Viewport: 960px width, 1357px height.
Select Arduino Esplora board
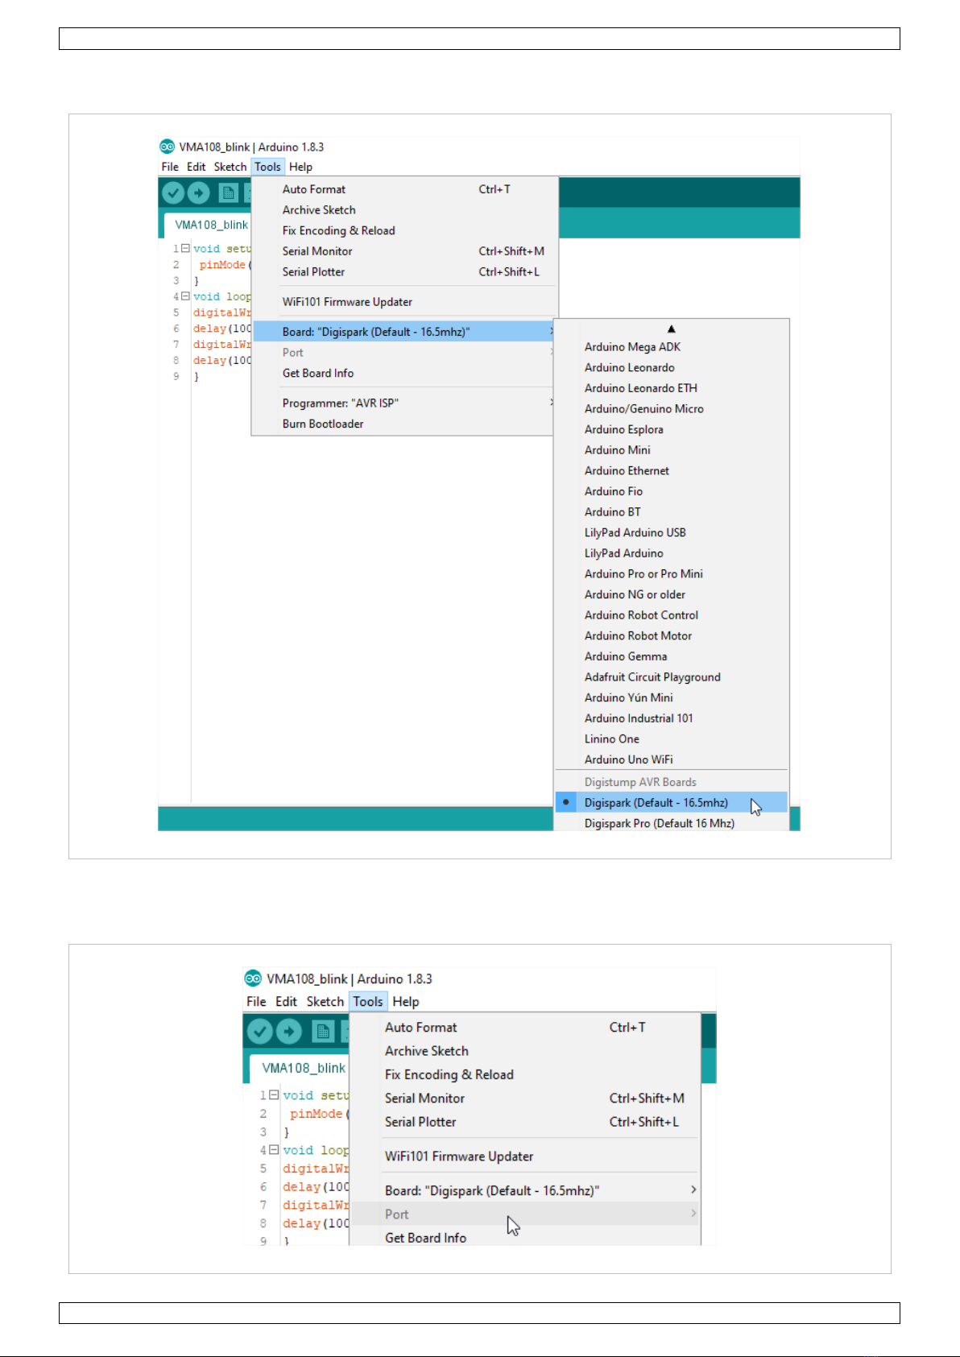coord(671,429)
